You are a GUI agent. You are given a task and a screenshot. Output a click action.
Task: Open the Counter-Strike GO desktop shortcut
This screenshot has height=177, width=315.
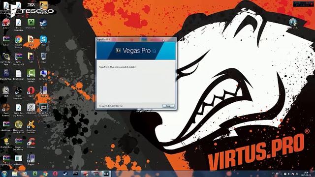(43, 7)
